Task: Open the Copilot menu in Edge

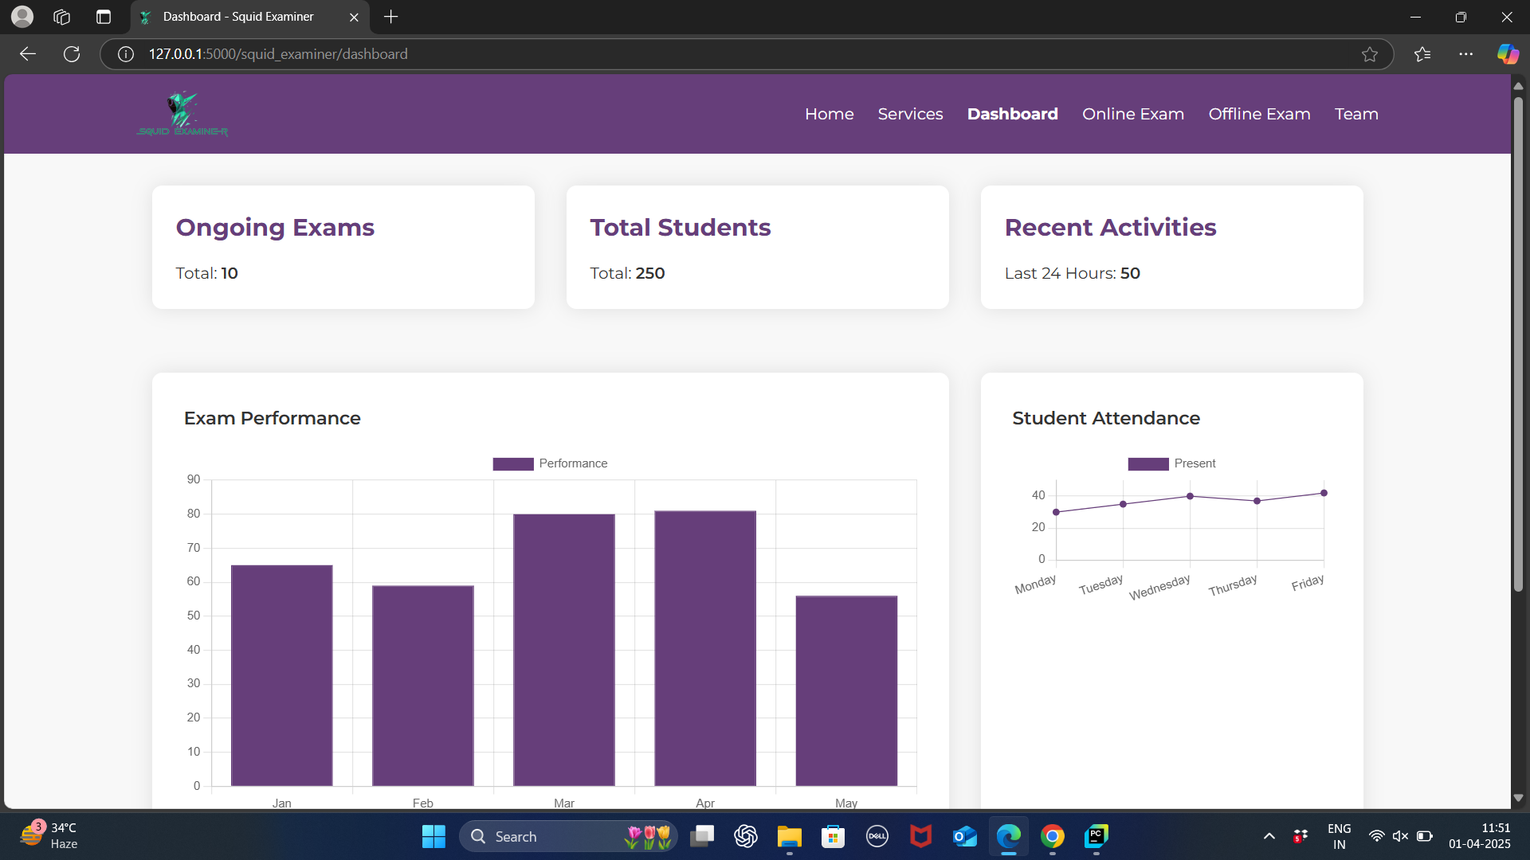Action: pos(1508,54)
